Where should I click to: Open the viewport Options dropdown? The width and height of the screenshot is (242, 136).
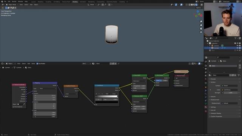tap(199, 8)
